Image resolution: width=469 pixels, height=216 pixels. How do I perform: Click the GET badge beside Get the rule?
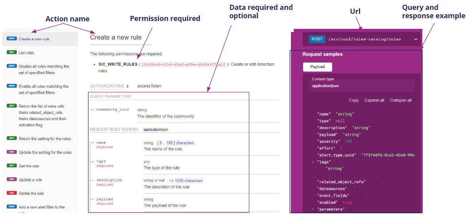(x=12, y=166)
